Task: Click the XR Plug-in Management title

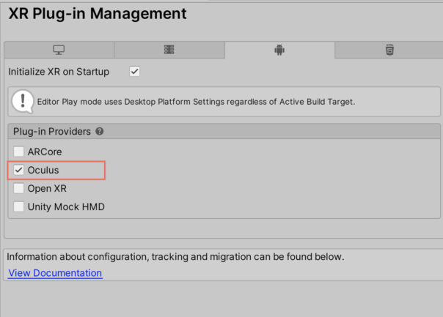Action: (x=98, y=13)
